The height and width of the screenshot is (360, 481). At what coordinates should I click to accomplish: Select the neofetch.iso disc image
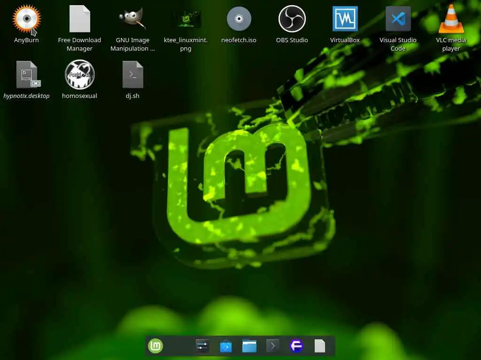click(239, 19)
